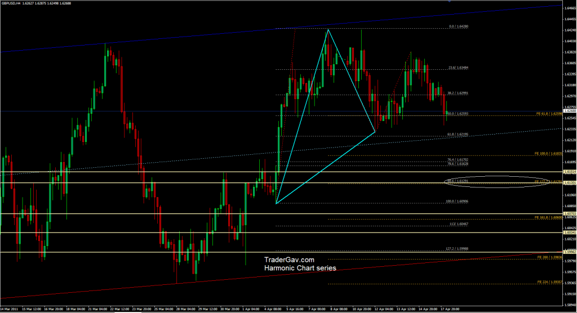Click the 14 Mar 2011 date label
The image size is (577, 313).
pos(9,309)
